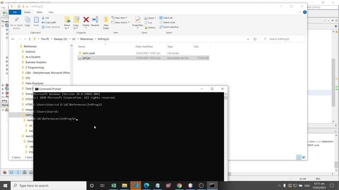
Task: Switch to the Home ribbon tab
Action: pyautogui.click(x=27, y=12)
